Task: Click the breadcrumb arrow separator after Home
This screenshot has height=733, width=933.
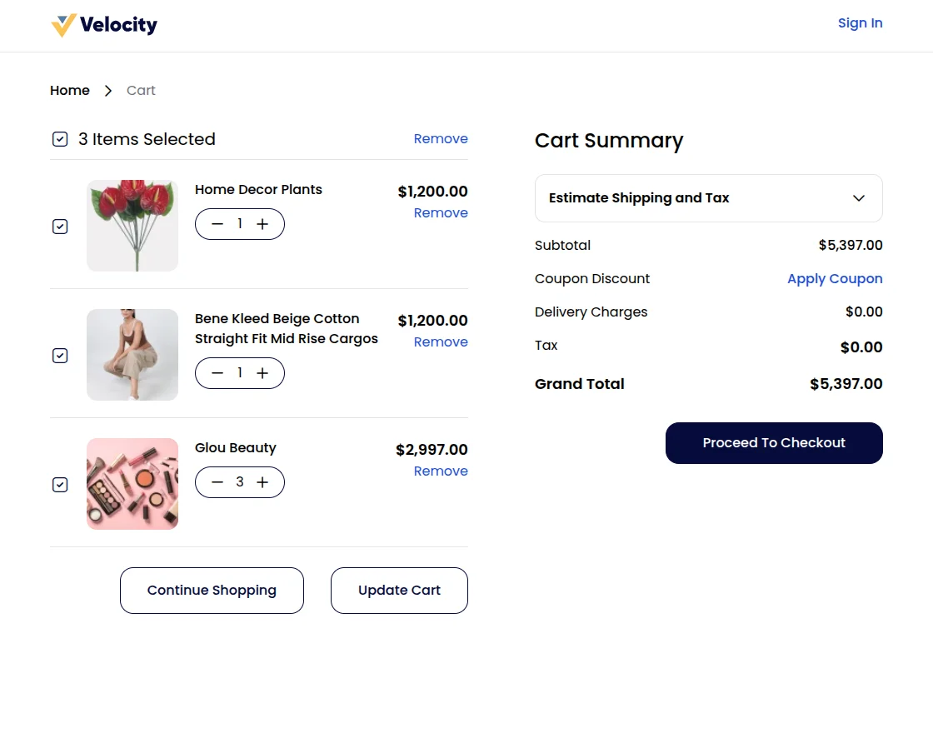Action: (108, 91)
